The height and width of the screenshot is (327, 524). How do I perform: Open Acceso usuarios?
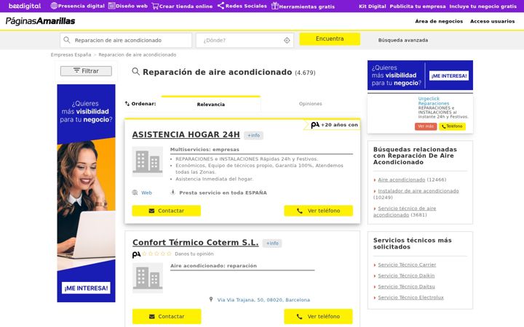pos(492,21)
